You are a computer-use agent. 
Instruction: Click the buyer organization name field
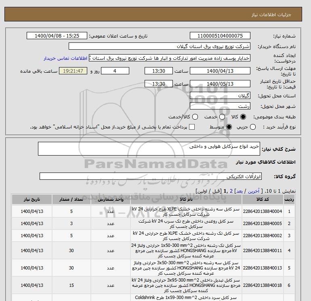point(159,46)
